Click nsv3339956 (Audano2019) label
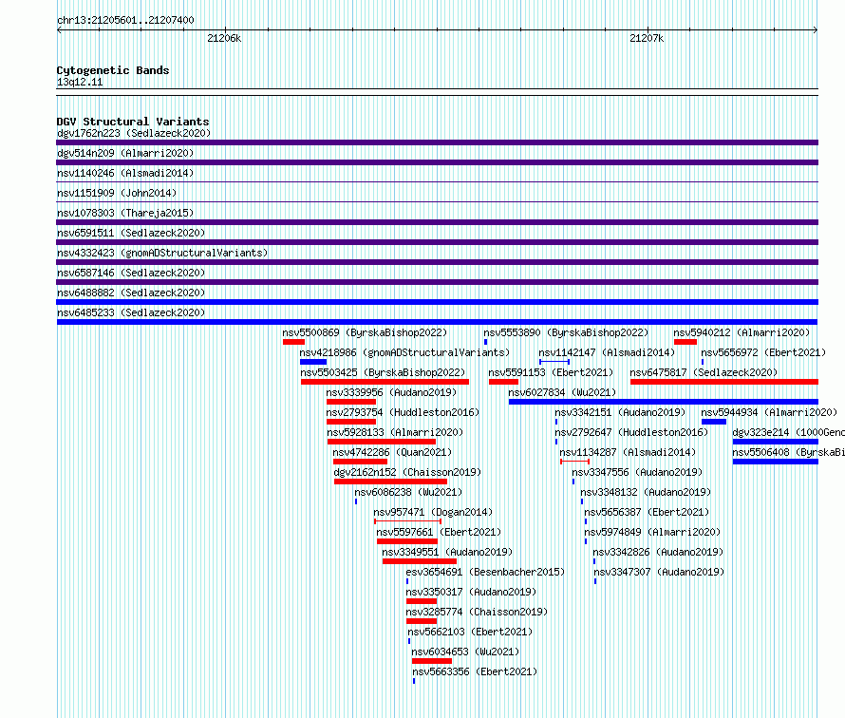 coord(391,392)
